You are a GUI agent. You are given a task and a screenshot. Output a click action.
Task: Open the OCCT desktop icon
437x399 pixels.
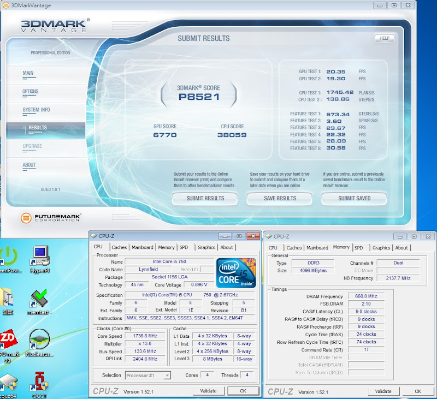click(x=39, y=384)
